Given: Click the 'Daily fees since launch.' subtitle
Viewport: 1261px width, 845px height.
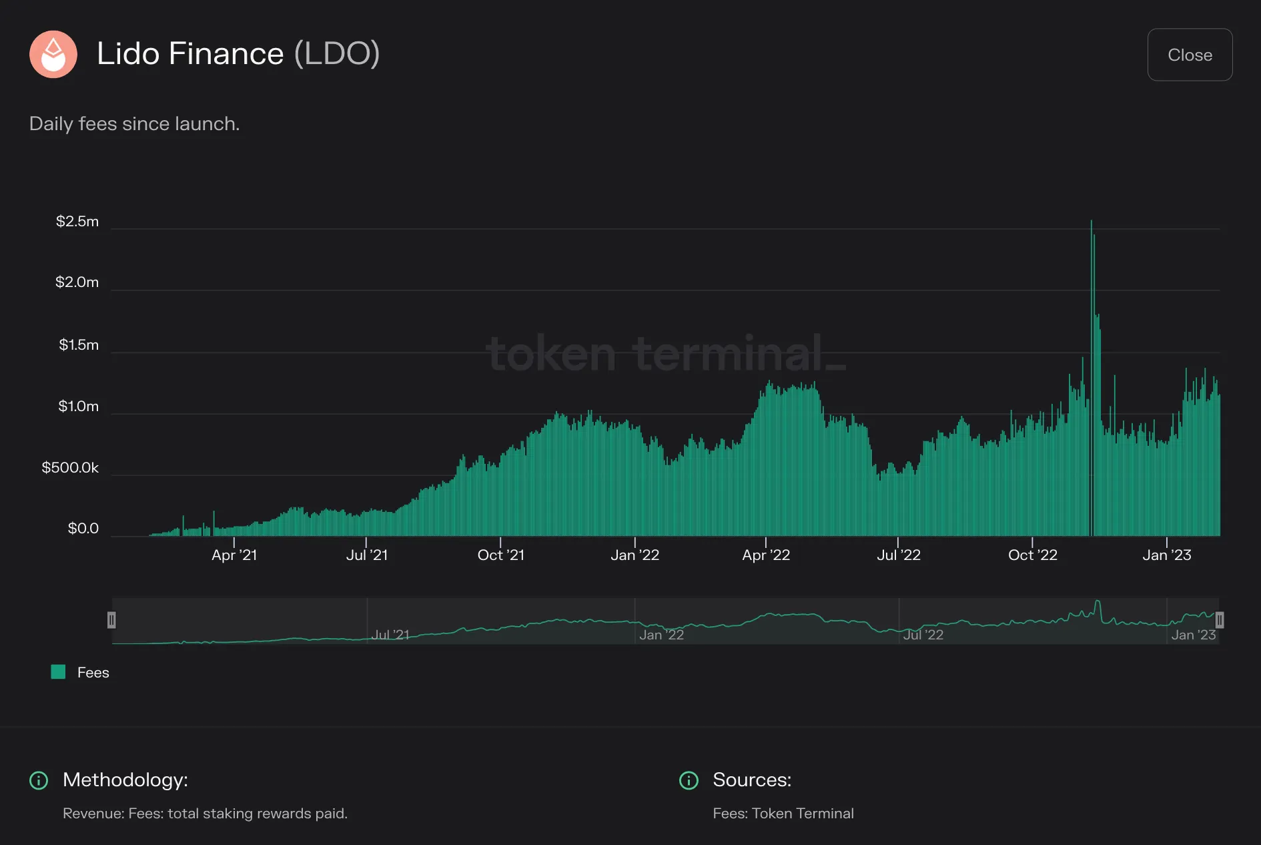Looking at the screenshot, I should 135,124.
